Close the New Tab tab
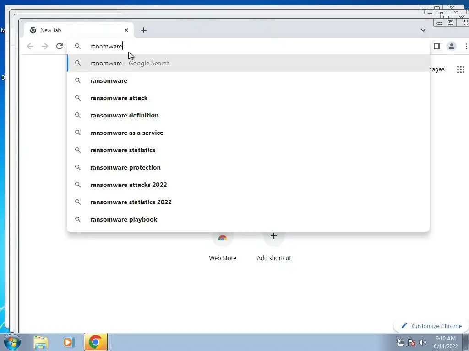The image size is (469, 351). (126, 30)
